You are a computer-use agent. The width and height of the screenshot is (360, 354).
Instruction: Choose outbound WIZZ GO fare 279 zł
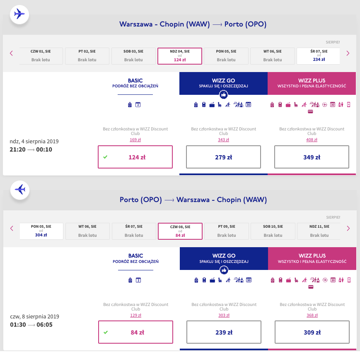coord(223,157)
